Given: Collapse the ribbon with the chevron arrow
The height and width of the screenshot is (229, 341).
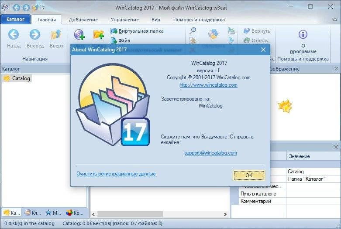Looking at the screenshot, I should pyautogui.click(x=335, y=20).
